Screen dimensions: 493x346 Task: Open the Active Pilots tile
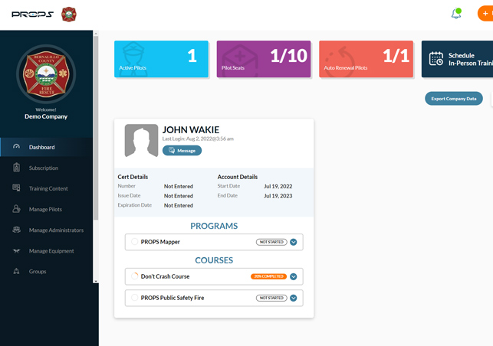coord(161,59)
